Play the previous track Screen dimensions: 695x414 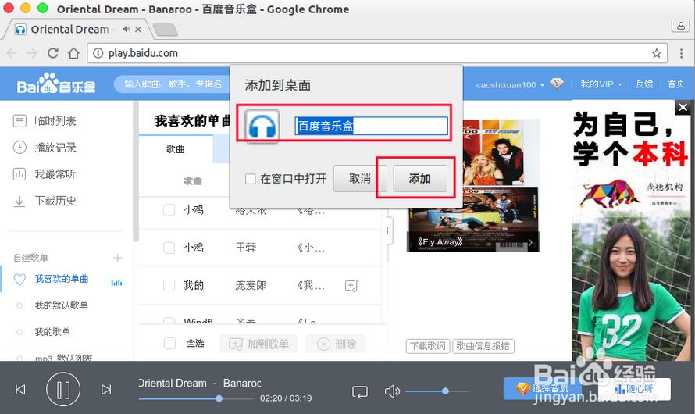[x=20, y=390]
